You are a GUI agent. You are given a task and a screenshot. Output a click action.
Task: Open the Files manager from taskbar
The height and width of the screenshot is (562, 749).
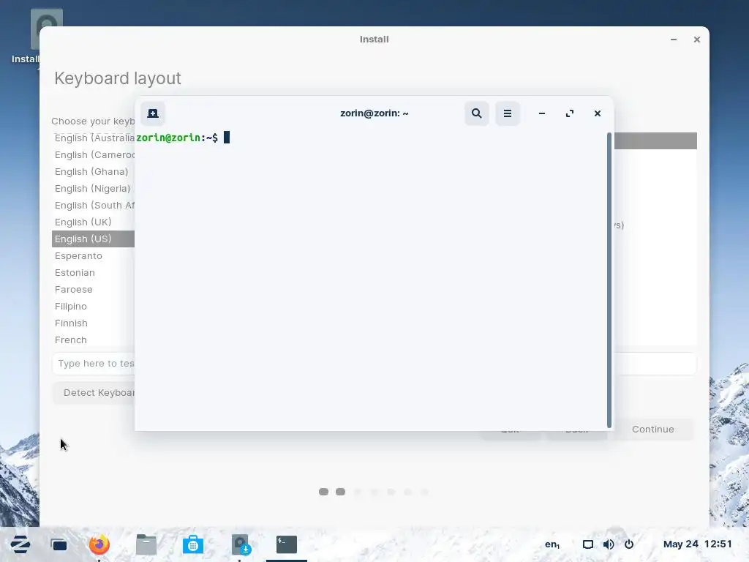coord(146,544)
